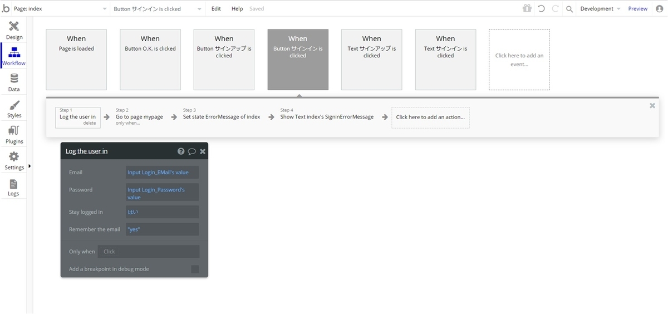Click the Only when condition field

pyautogui.click(x=149, y=252)
